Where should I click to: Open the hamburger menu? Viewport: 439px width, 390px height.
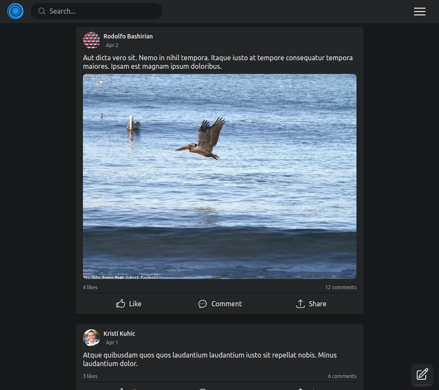tap(419, 11)
